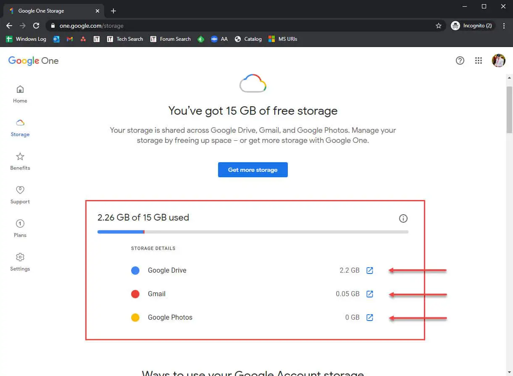
Task: Click the site lock icon
Action: click(53, 26)
